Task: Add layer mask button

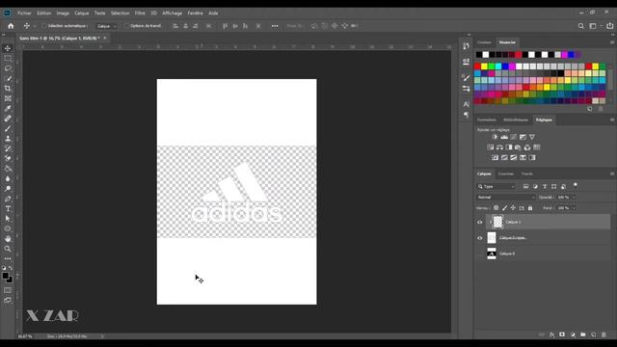Action: pos(562,334)
